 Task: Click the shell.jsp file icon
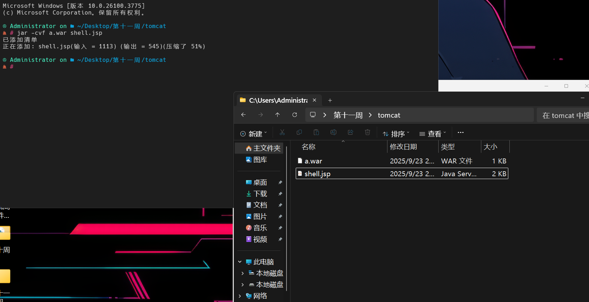pos(300,173)
